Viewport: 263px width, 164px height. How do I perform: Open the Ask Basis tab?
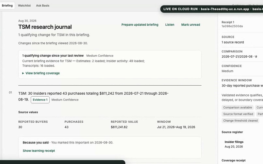(43, 6)
